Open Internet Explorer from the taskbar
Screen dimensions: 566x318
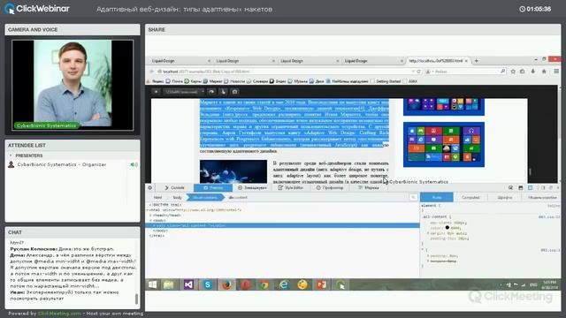click(x=284, y=284)
